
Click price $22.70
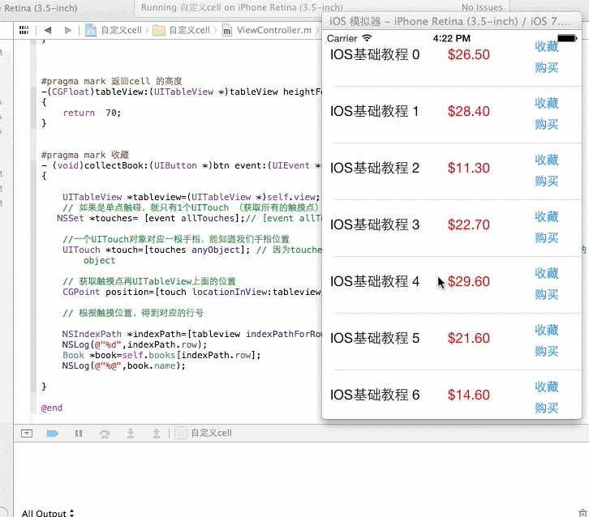coord(468,225)
